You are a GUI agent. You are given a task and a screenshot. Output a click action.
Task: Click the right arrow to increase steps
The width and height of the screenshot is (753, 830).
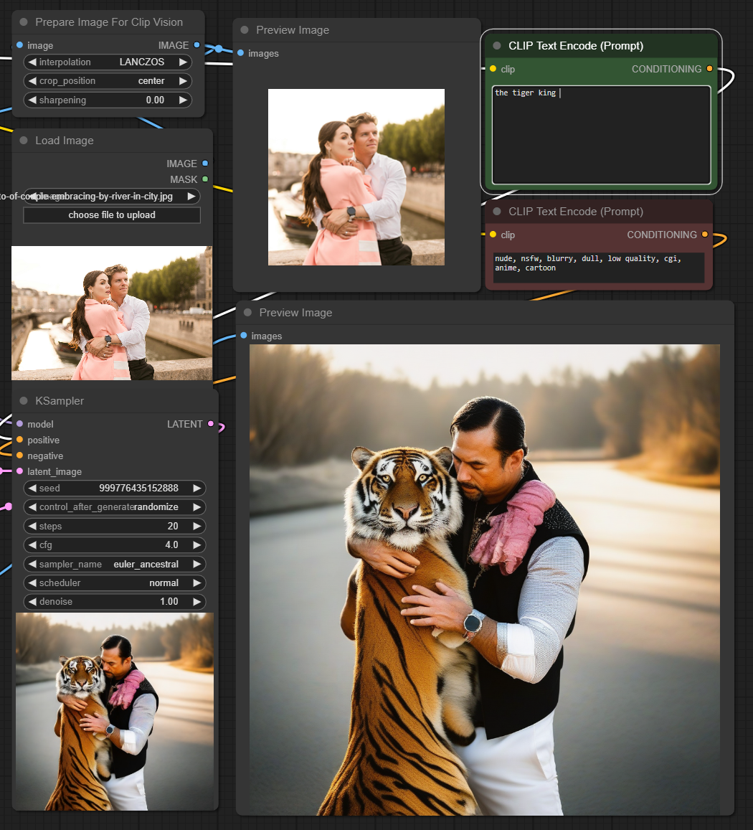(196, 526)
